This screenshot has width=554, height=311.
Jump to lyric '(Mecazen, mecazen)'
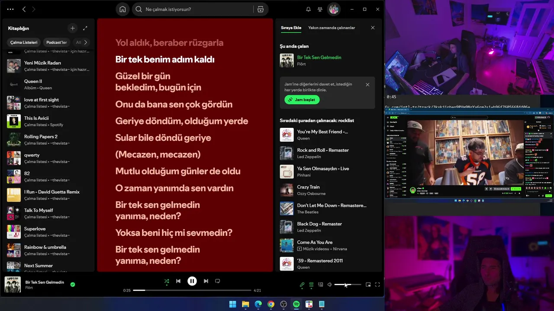point(158,155)
